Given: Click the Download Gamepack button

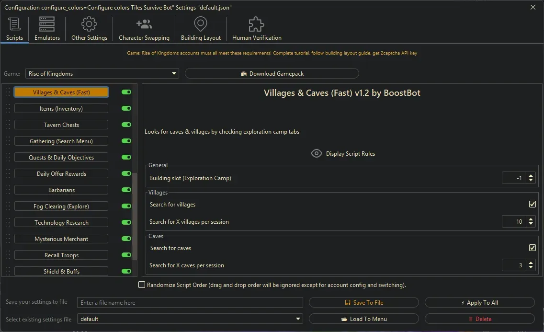Looking at the screenshot, I should (x=272, y=74).
